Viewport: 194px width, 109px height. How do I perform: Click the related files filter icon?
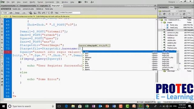point(156,9)
